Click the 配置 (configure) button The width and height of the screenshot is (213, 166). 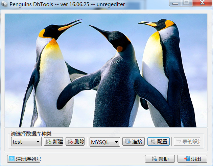(159, 142)
